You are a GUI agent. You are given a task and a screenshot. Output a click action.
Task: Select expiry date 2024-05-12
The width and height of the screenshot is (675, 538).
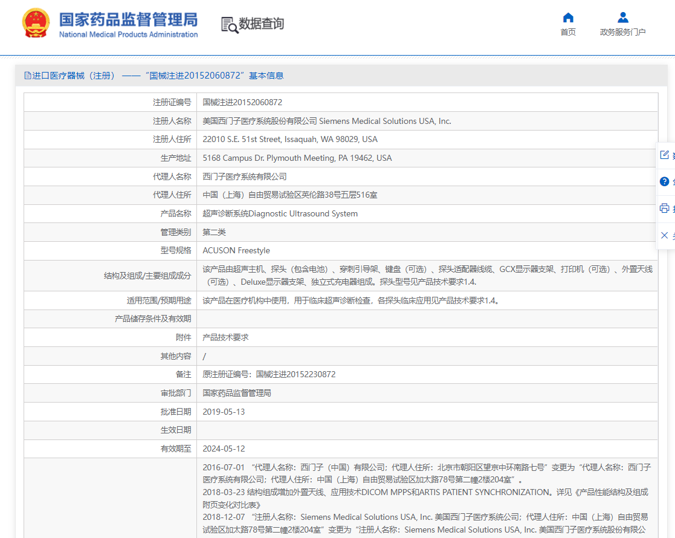pos(224,449)
